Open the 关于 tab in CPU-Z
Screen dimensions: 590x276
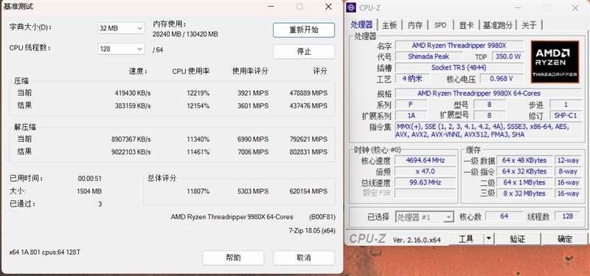pos(529,25)
